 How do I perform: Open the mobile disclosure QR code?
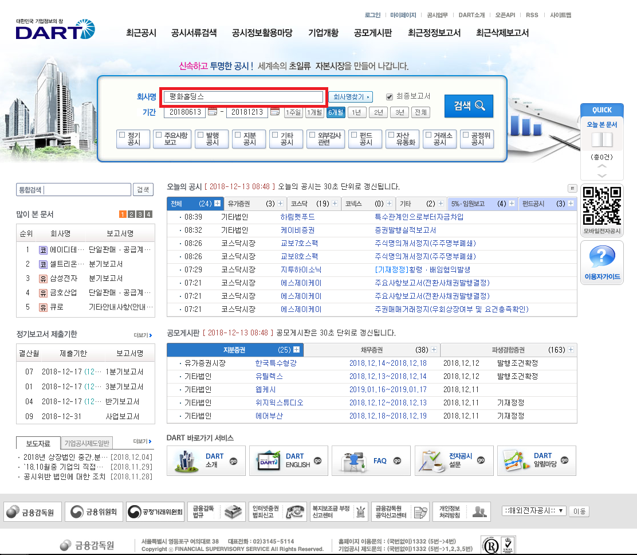click(x=601, y=206)
